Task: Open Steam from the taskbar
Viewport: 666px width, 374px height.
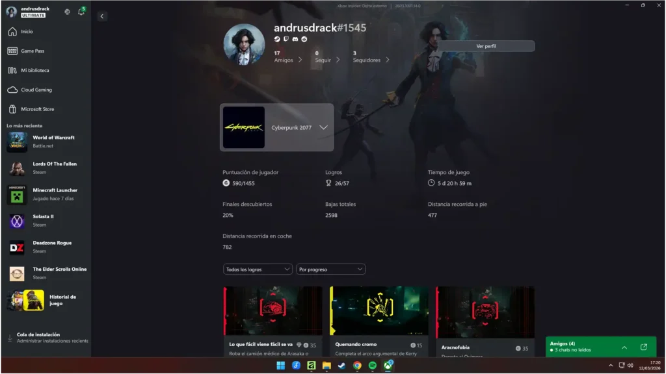Action: coord(342,366)
